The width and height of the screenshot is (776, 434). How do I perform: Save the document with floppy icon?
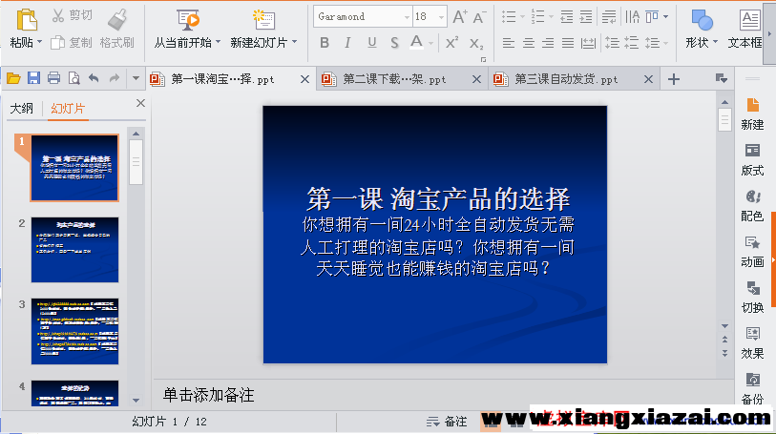point(33,78)
